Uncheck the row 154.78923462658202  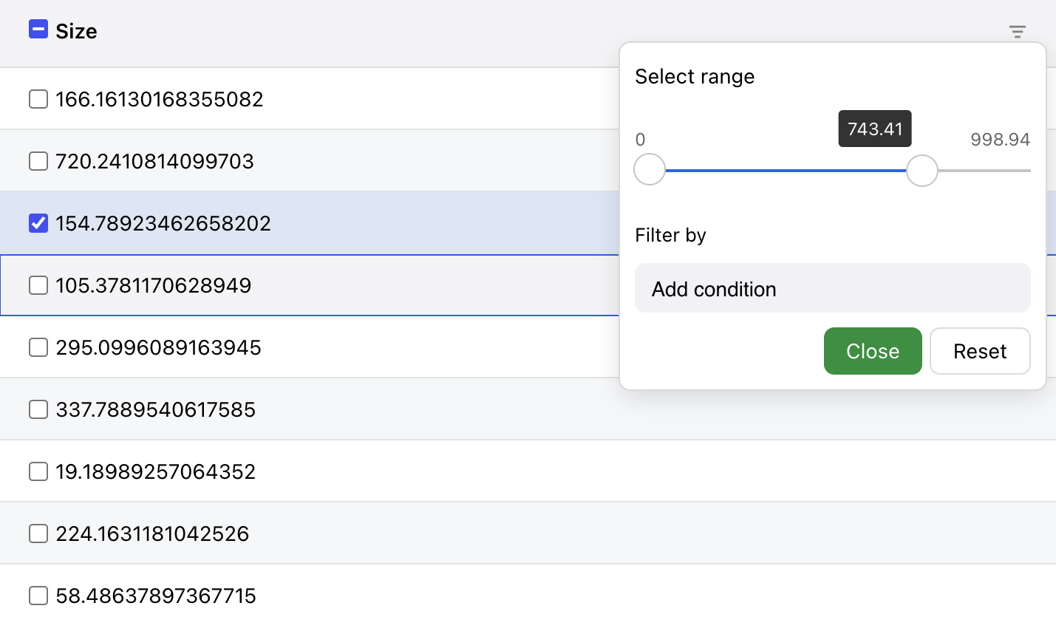38,222
